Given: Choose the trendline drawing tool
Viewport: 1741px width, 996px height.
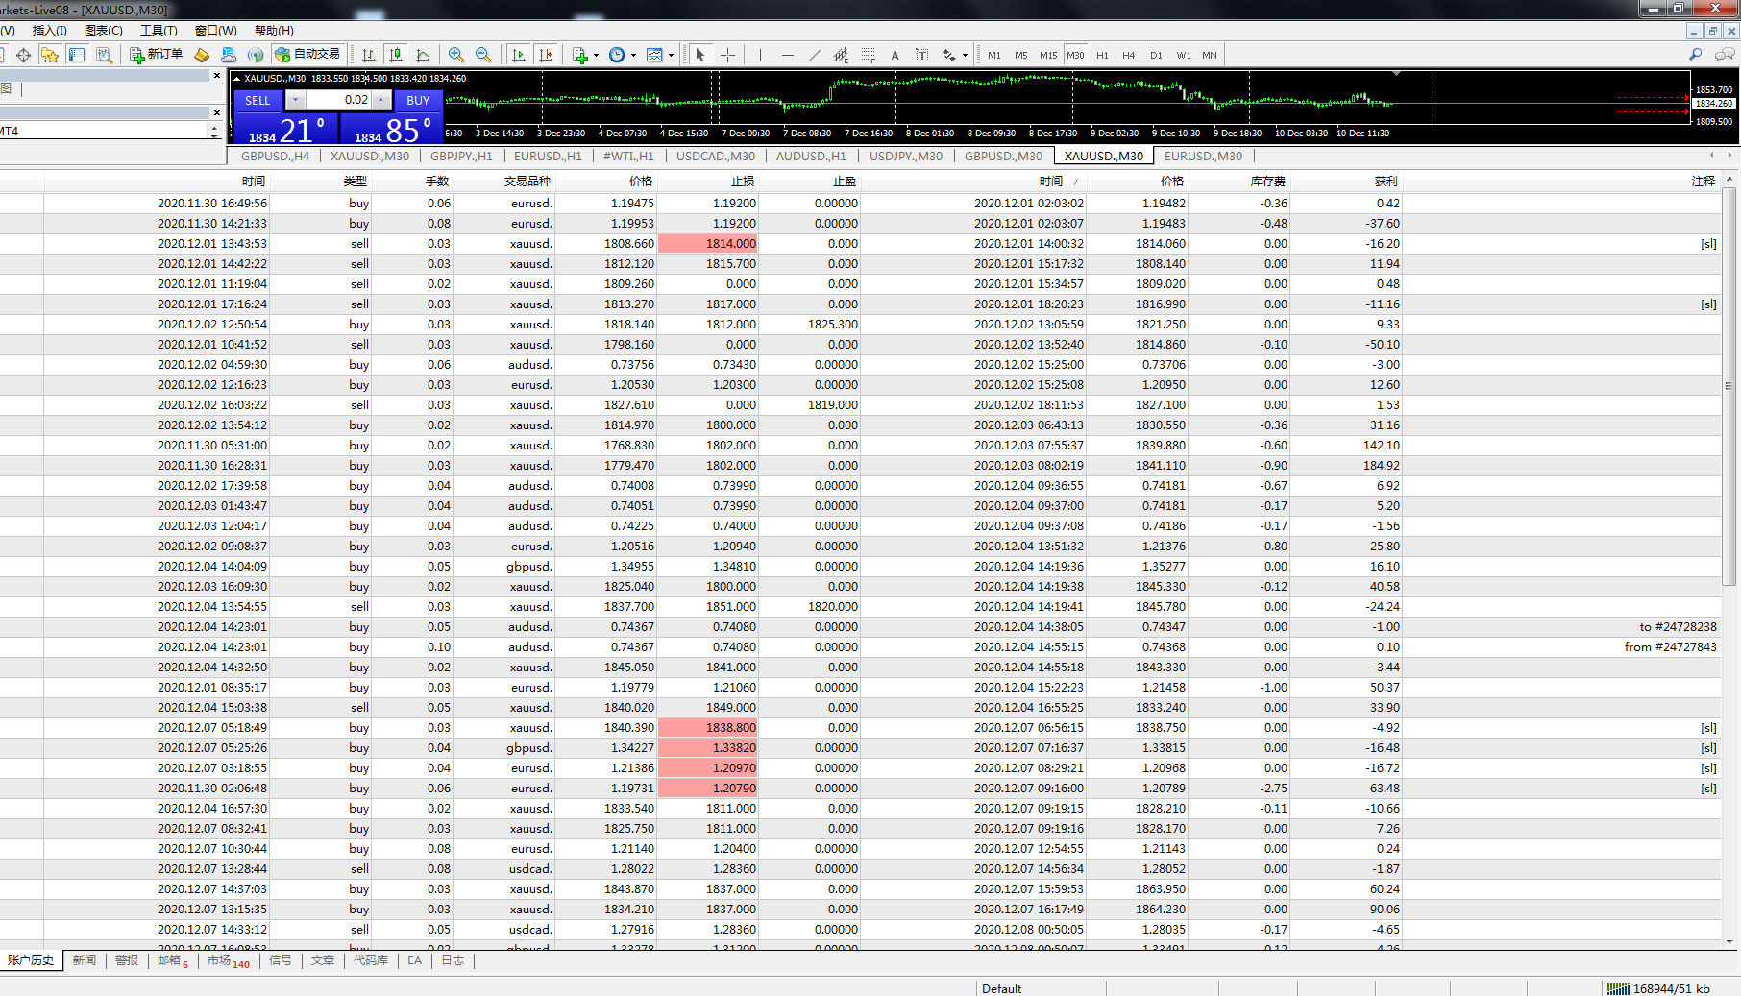Looking at the screenshot, I should point(815,55).
